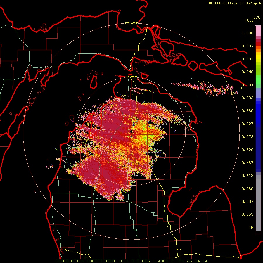Click the 50 NMI range ring label

tap(131, 77)
